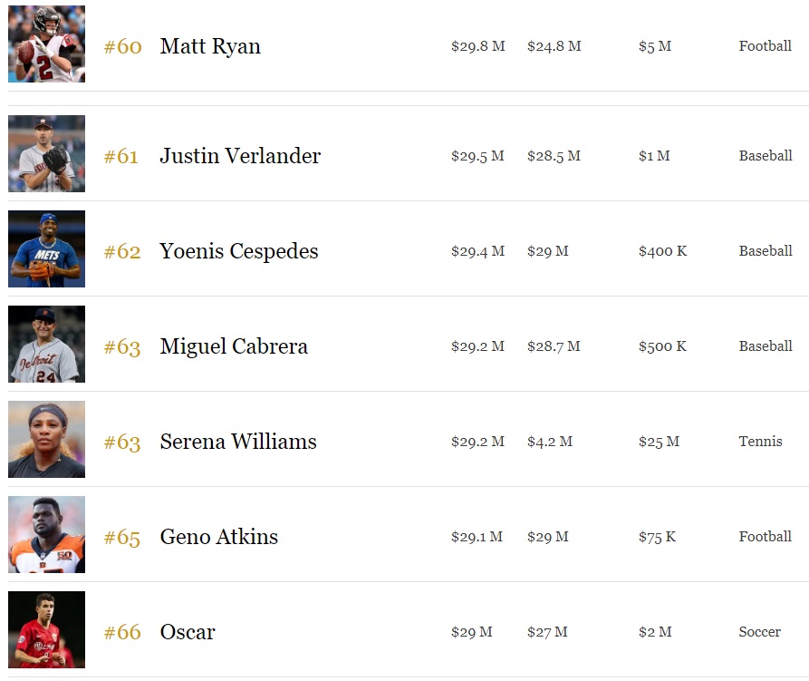
Task: Click Serena Williams's $25 M endorsements value
Action: [659, 442]
